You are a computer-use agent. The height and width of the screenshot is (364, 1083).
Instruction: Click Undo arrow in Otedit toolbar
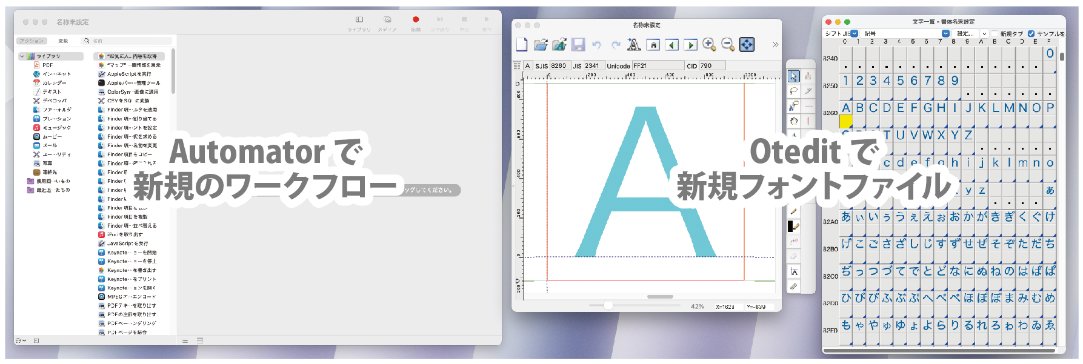[596, 45]
